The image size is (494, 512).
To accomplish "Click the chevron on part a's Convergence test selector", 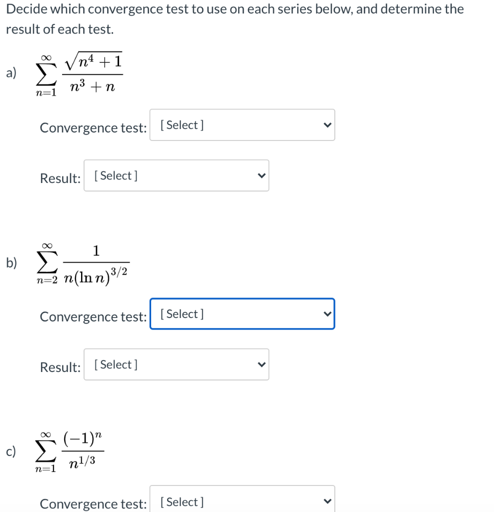I will [x=326, y=124].
